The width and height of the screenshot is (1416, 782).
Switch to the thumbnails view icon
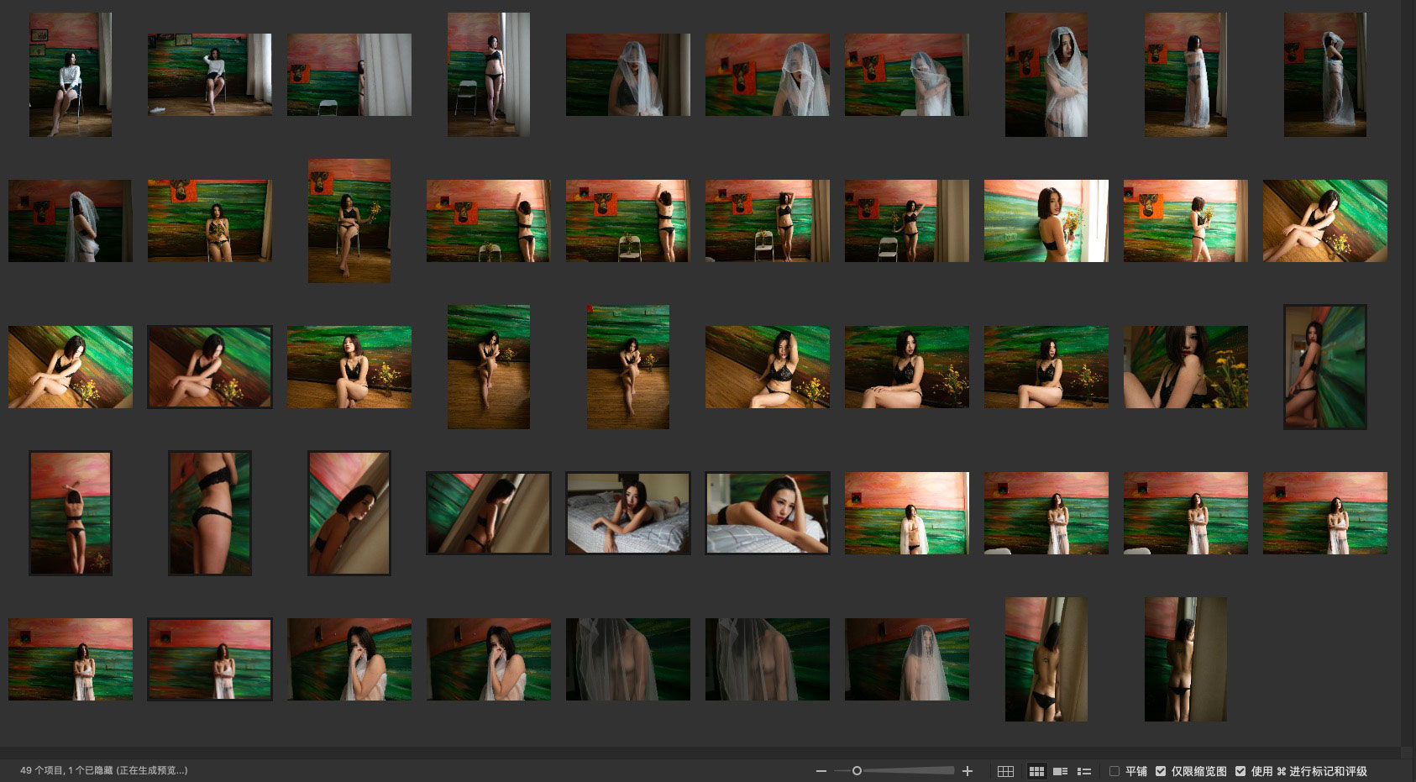coord(1036,771)
